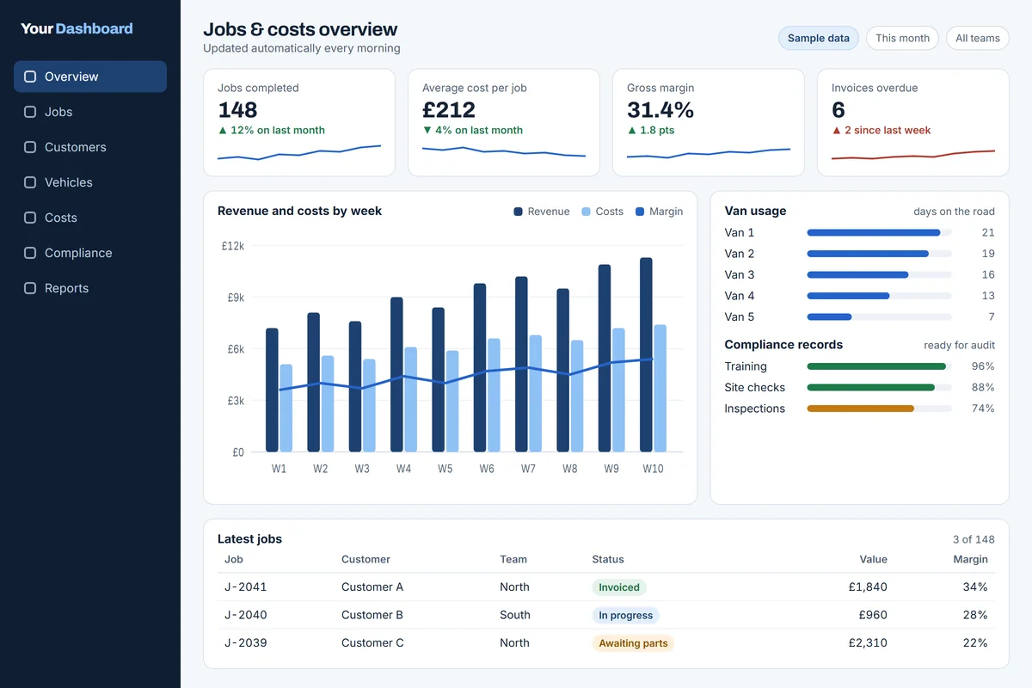This screenshot has height=688, width=1032.
Task: Click the Team column header
Action: tap(513, 559)
